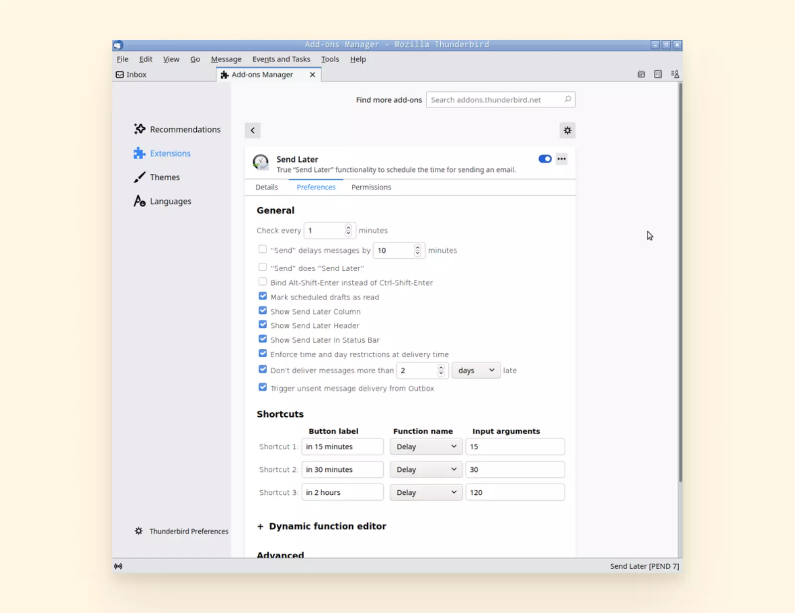Click Send Later [PEND 7] status text
Image resolution: width=795 pixels, height=613 pixels.
(644, 566)
